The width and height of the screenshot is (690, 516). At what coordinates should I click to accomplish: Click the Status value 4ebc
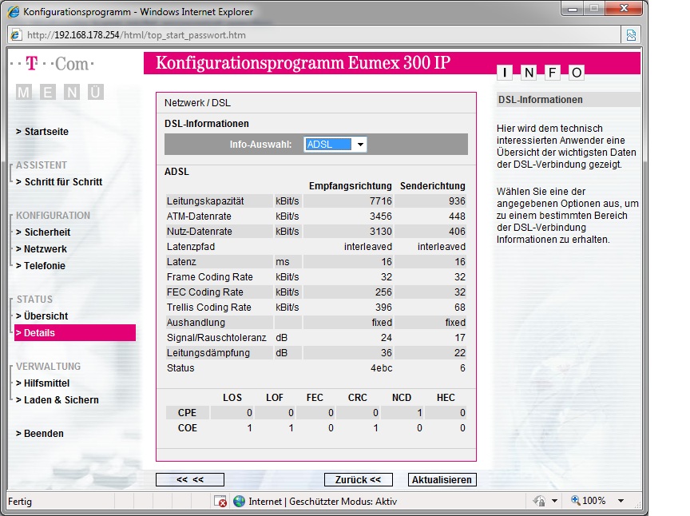[x=382, y=368]
